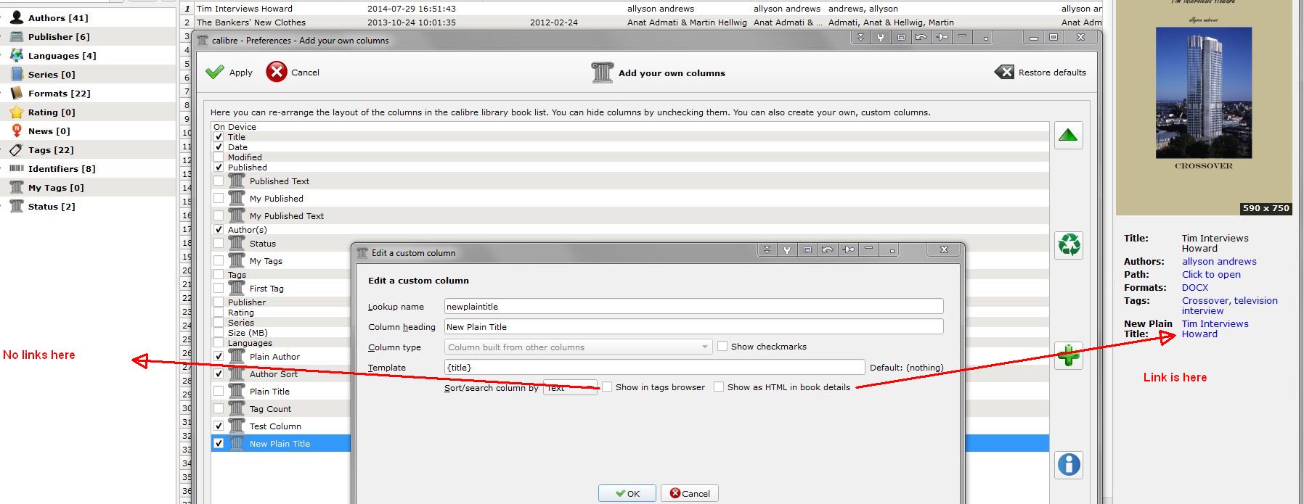Screen dimensions: 1304x504
Task: Open allyson andrews author link
Action: click(1219, 262)
